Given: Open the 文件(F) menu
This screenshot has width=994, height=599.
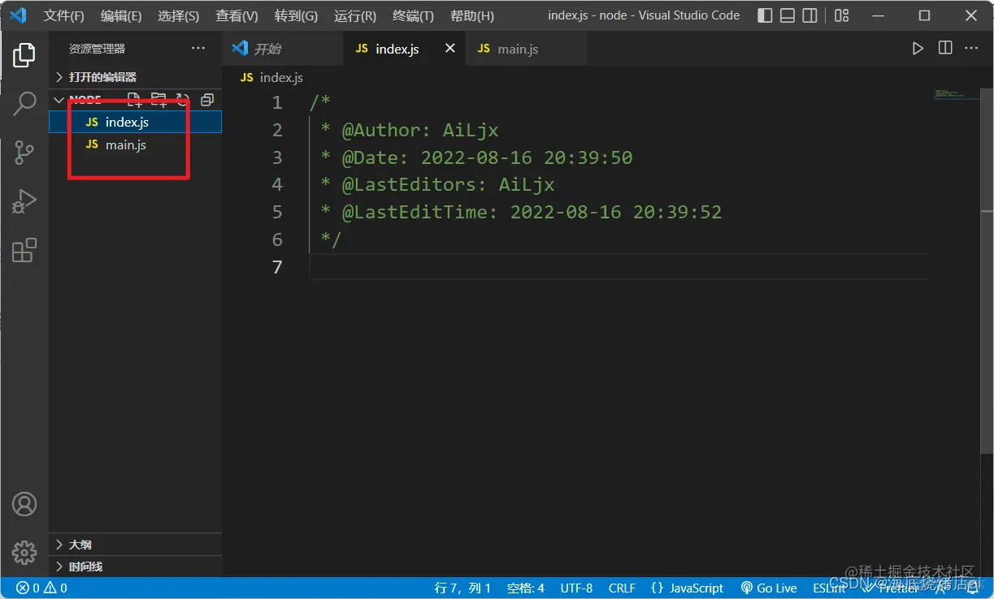Looking at the screenshot, I should 64,15.
